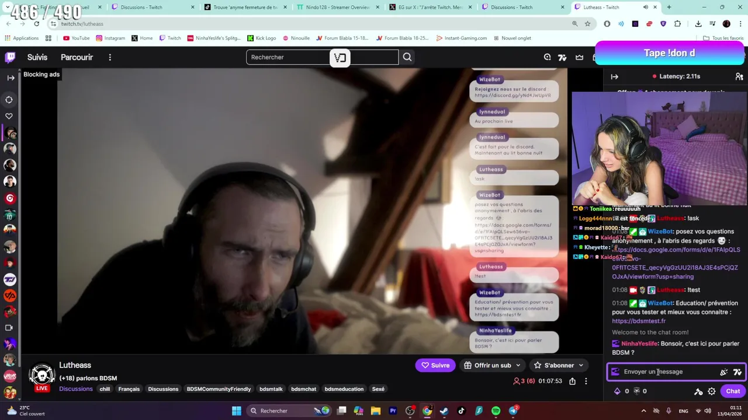
Task: Open Spotify from the taskbar
Action: pyautogui.click(x=496, y=411)
